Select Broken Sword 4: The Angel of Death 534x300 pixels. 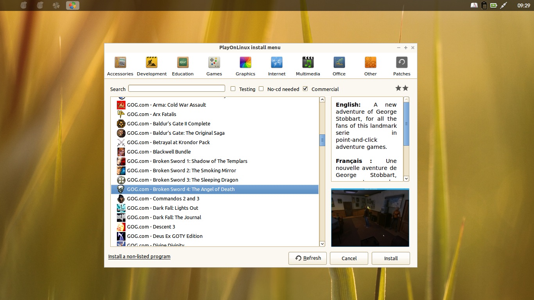(x=215, y=189)
